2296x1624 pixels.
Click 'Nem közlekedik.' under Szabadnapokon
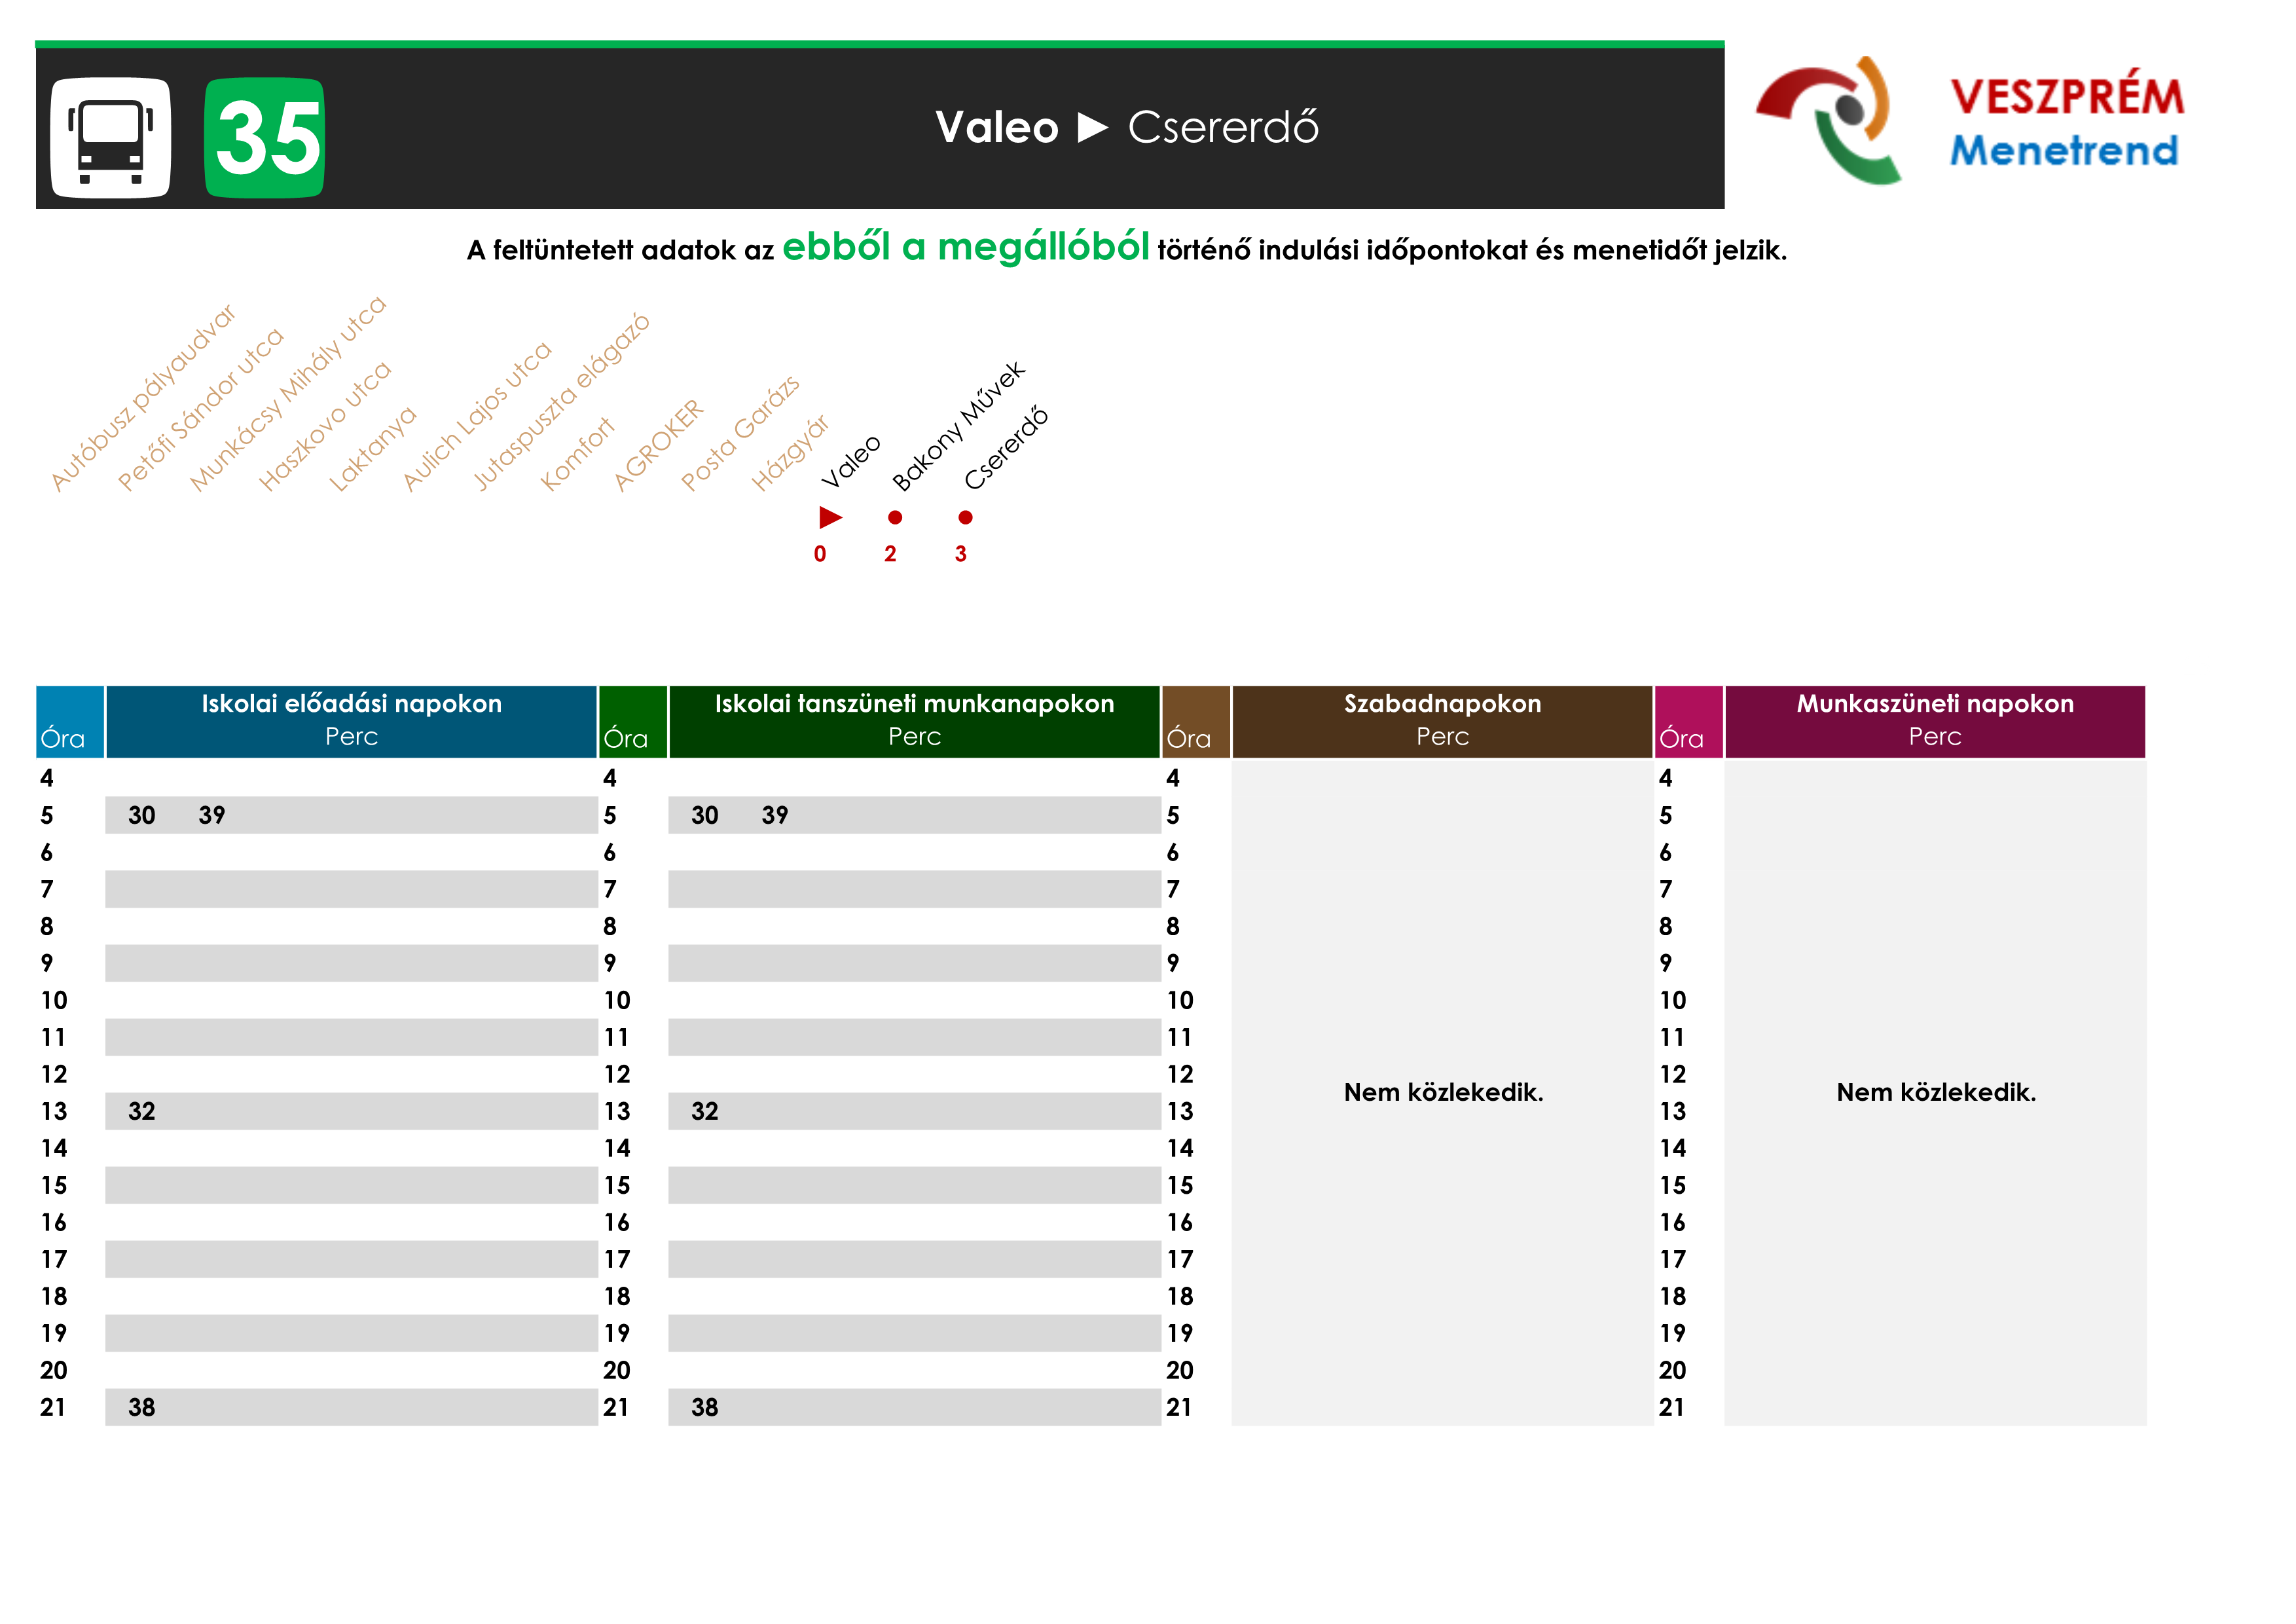(x=1443, y=1092)
